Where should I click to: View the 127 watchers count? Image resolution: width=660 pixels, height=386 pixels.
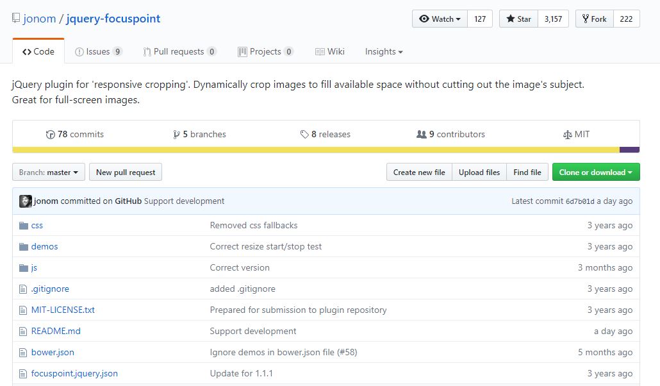[480, 19]
